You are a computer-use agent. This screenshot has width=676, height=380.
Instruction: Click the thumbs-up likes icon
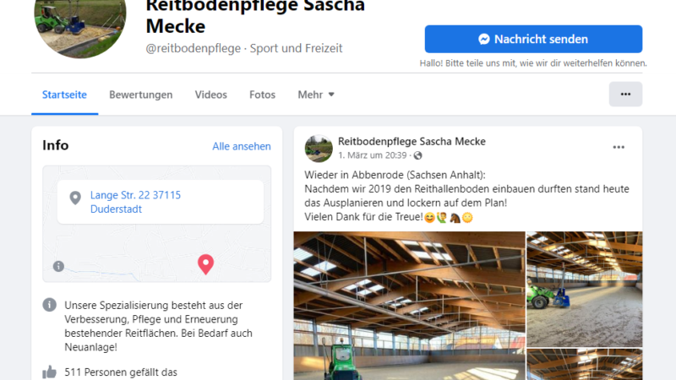tap(50, 372)
